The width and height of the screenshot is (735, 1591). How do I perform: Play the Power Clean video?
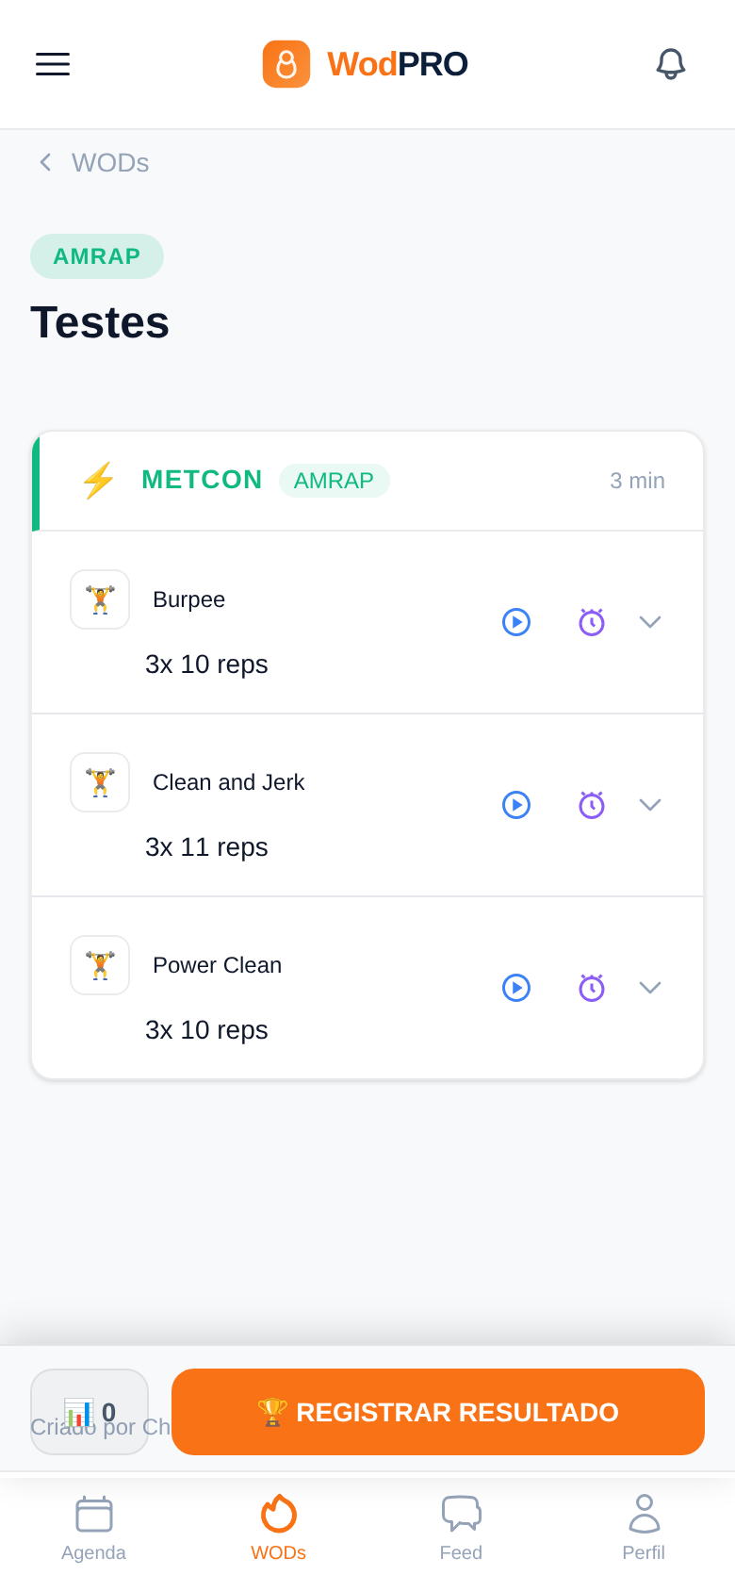click(516, 988)
